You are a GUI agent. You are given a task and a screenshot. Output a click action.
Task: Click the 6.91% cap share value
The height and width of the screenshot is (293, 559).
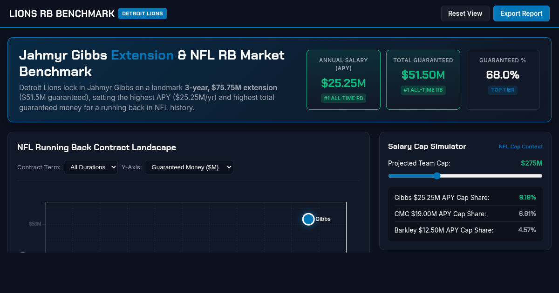(527, 214)
